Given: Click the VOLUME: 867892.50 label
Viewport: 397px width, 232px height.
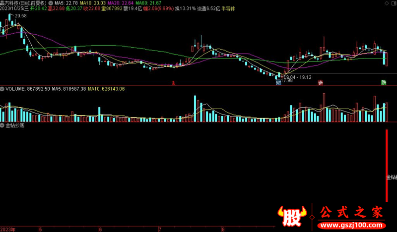Looking at the screenshot, I should click(x=28, y=89).
